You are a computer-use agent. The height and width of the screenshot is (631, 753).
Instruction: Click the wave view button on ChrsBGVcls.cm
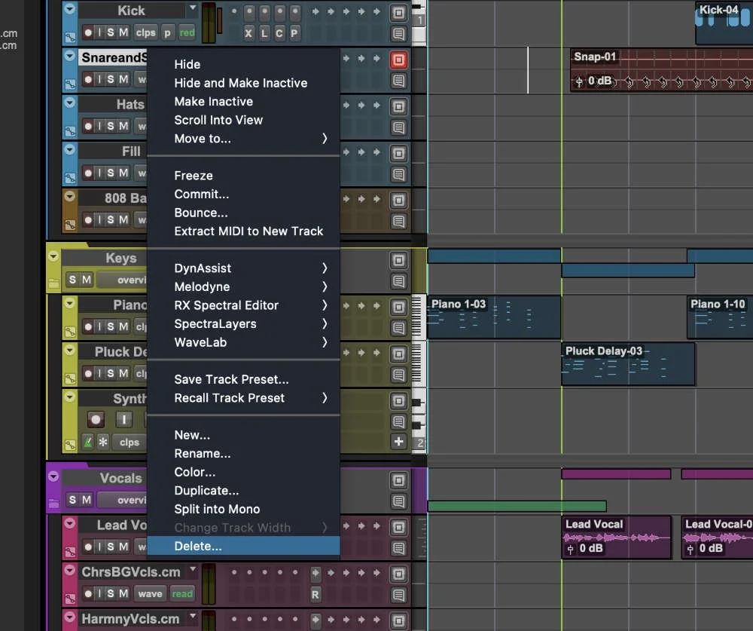tap(151, 594)
